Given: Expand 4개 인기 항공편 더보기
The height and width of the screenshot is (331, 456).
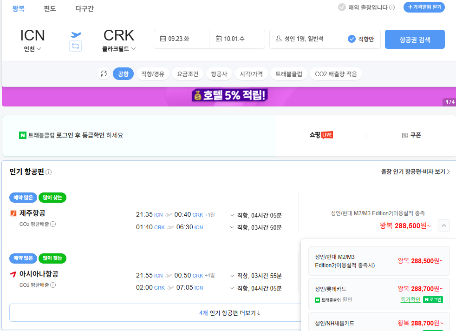Looking at the screenshot, I should click(230, 313).
